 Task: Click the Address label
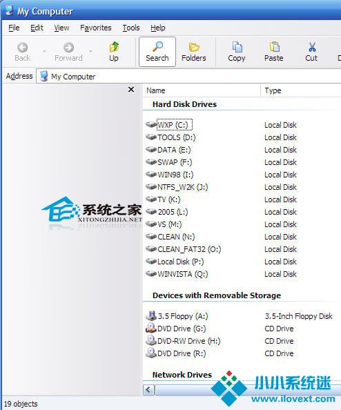[19, 76]
